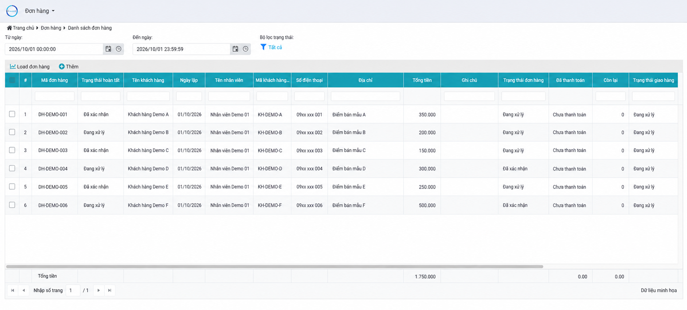Click the page number input box

[x=73, y=290]
